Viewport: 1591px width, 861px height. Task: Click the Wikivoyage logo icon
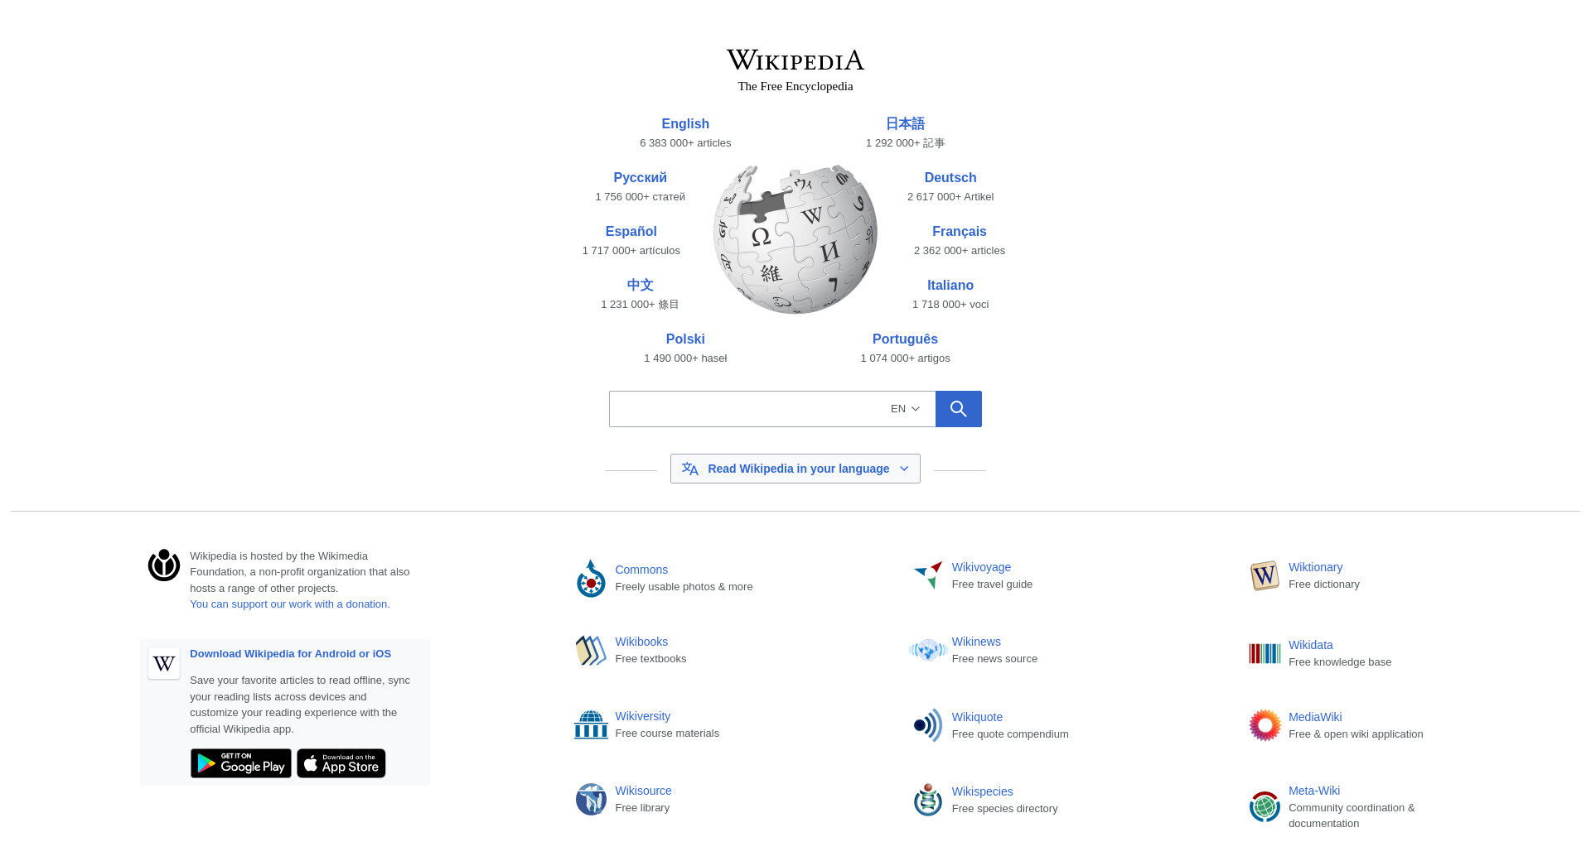(928, 575)
